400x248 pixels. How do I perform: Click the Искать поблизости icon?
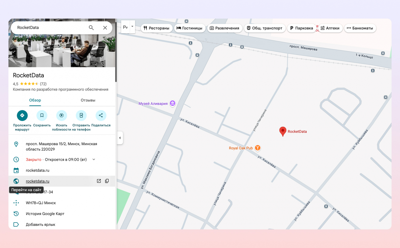[61, 115]
